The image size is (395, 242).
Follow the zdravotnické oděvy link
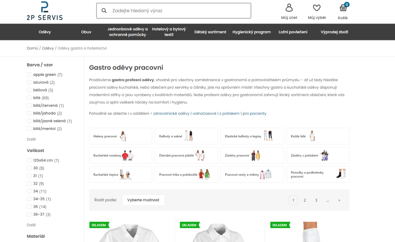[171, 113]
